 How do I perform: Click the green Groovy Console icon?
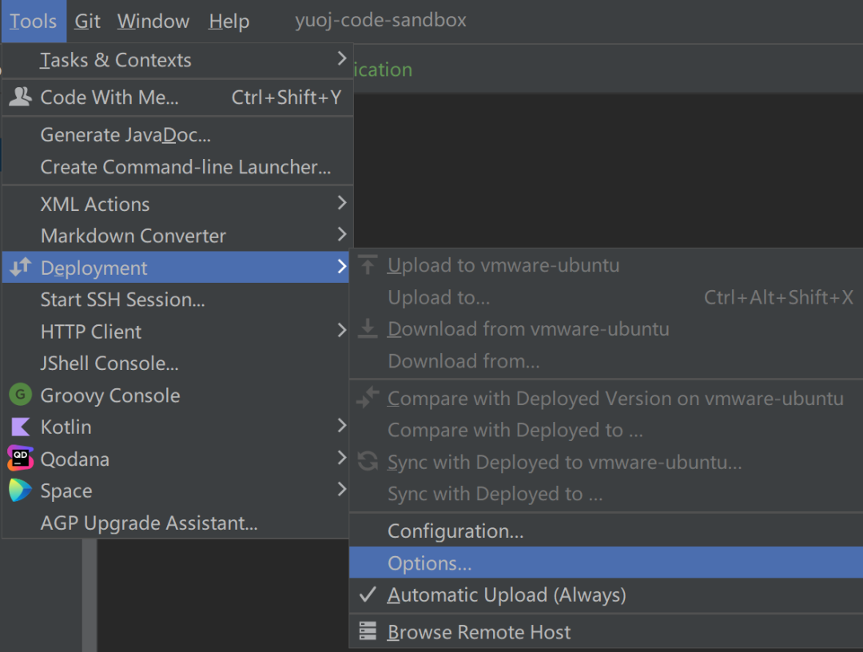(x=20, y=395)
